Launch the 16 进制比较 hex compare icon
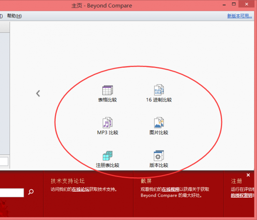257x220 pixels. pos(159,93)
